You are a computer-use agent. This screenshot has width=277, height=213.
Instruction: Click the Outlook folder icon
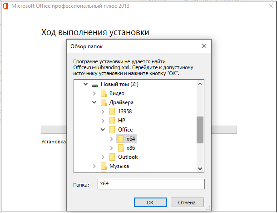[112, 157]
